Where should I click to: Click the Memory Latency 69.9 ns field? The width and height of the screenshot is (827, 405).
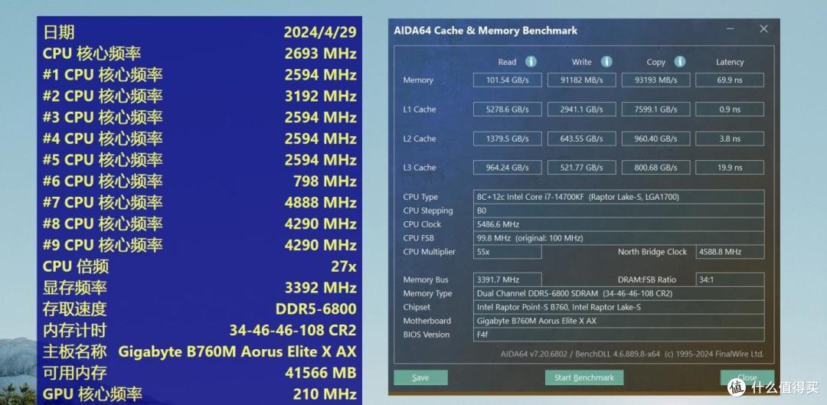point(730,80)
